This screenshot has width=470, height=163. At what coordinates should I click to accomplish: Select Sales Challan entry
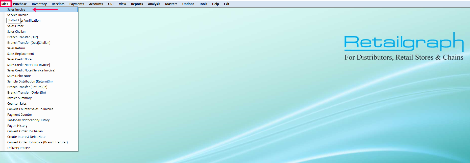(x=39, y=32)
